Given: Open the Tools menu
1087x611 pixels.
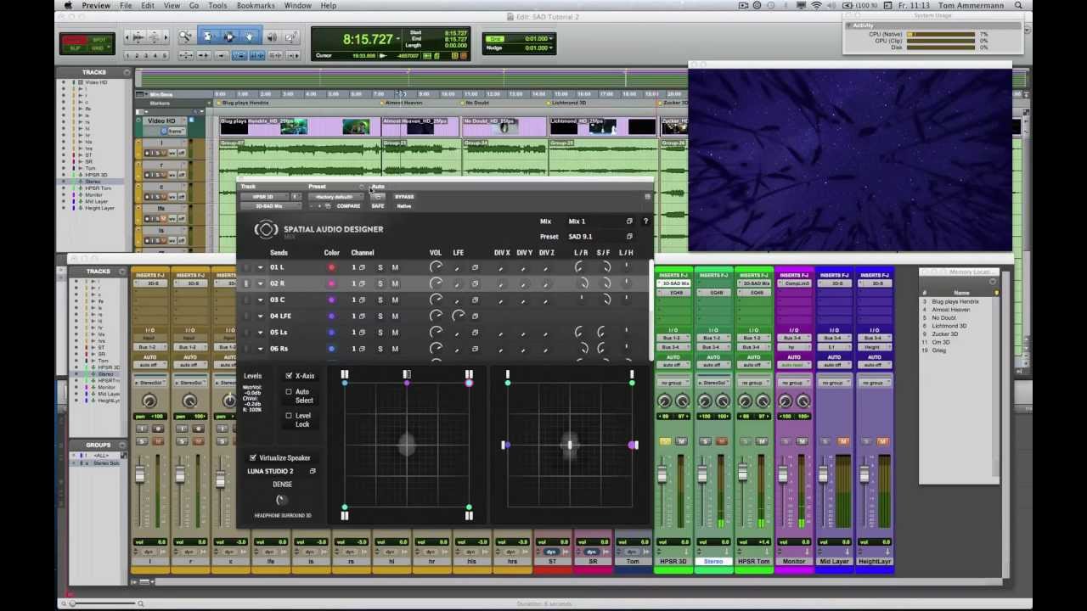Looking at the screenshot, I should pos(217,5).
